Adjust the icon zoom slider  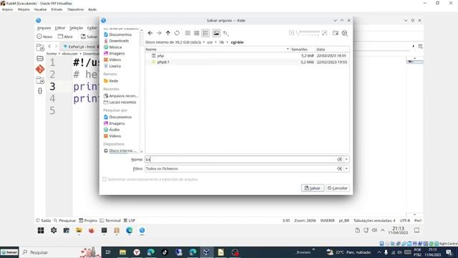click(308, 33)
